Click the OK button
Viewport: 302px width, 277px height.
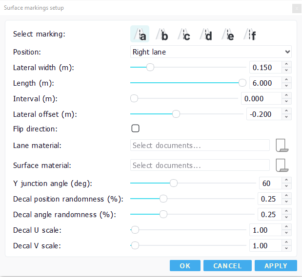pos(185,266)
